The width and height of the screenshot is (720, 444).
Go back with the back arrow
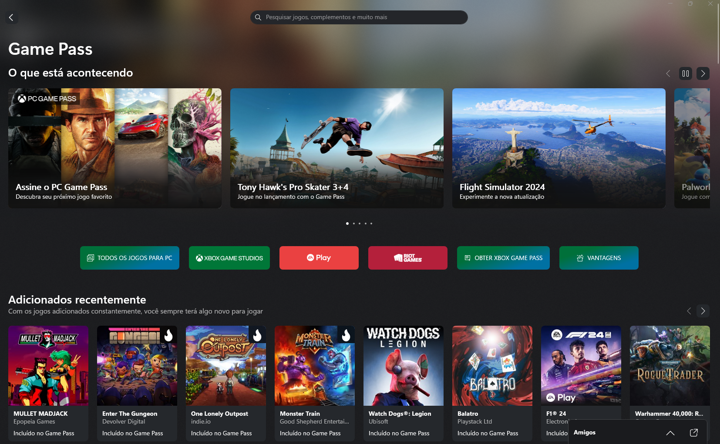coord(11,17)
